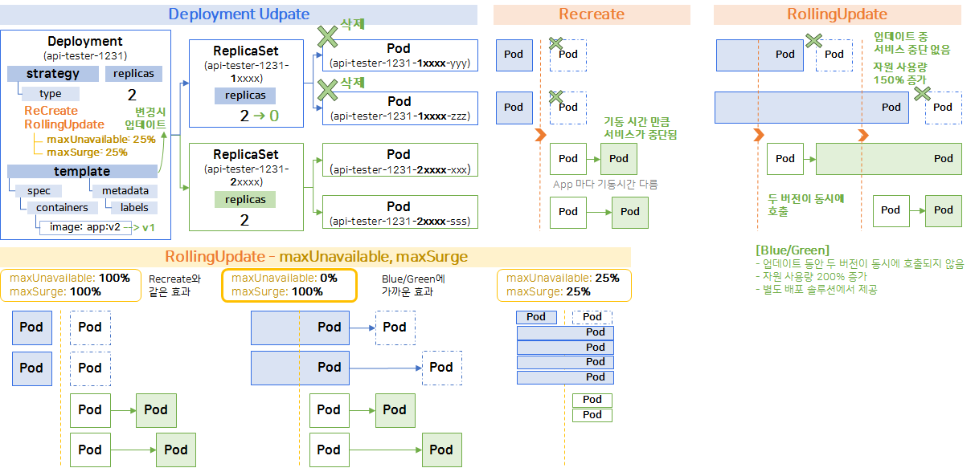This screenshot has height=468, width=975.
Task: Click the 'template' label bar
Action: (x=82, y=171)
